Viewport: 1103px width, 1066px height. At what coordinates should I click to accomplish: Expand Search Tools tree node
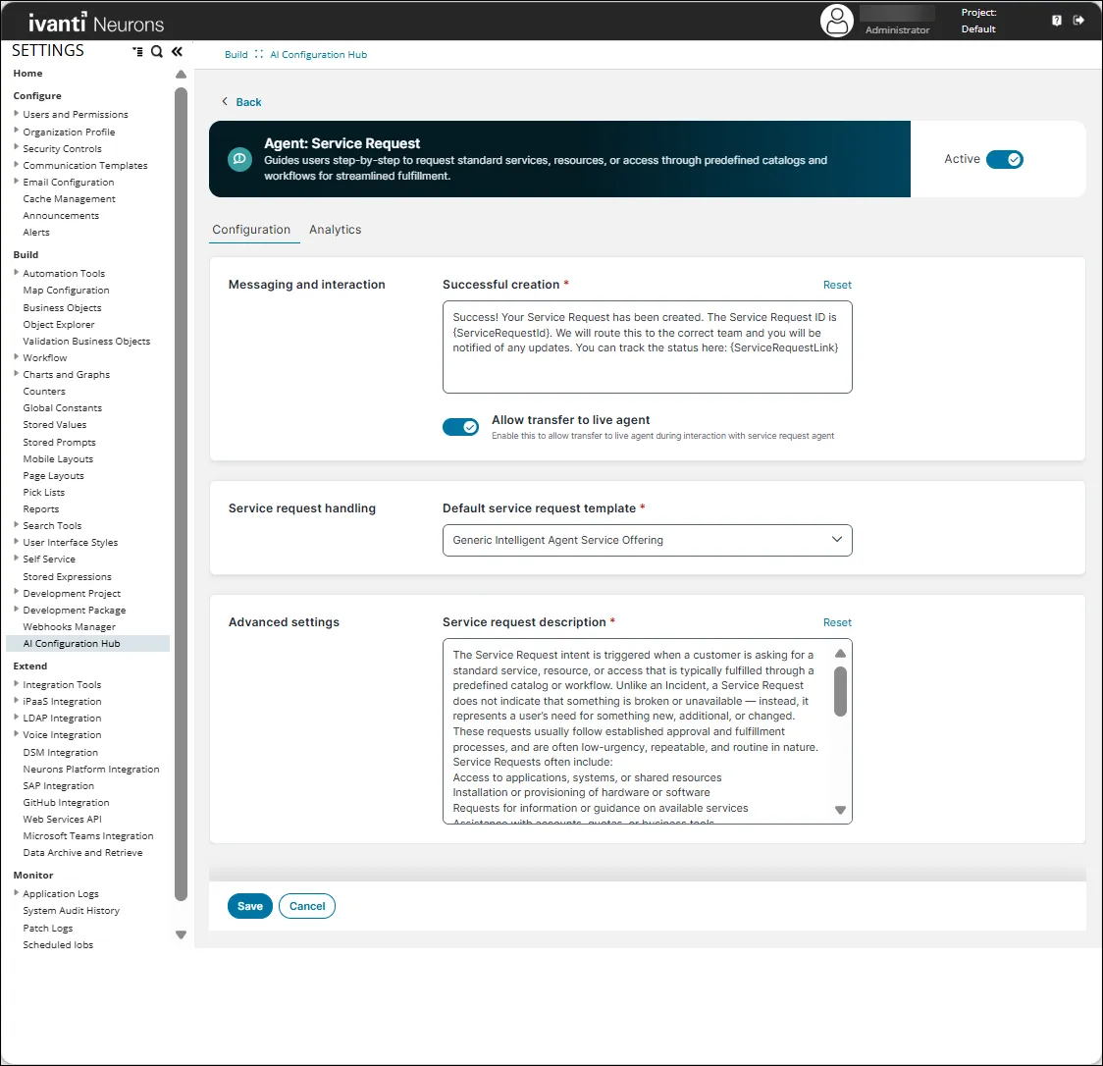pyautogui.click(x=16, y=524)
